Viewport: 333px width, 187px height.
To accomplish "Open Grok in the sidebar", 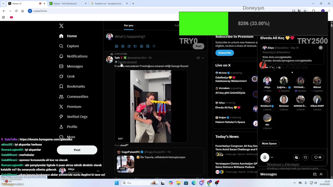I will 67,76.
